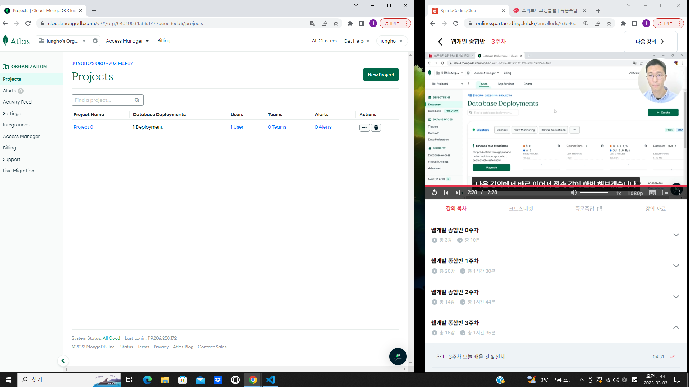Click the search icon in Find a project

(137, 100)
